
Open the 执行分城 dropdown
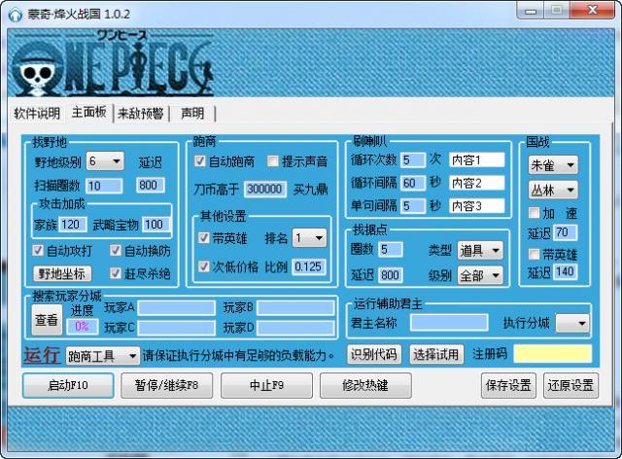pos(572,323)
